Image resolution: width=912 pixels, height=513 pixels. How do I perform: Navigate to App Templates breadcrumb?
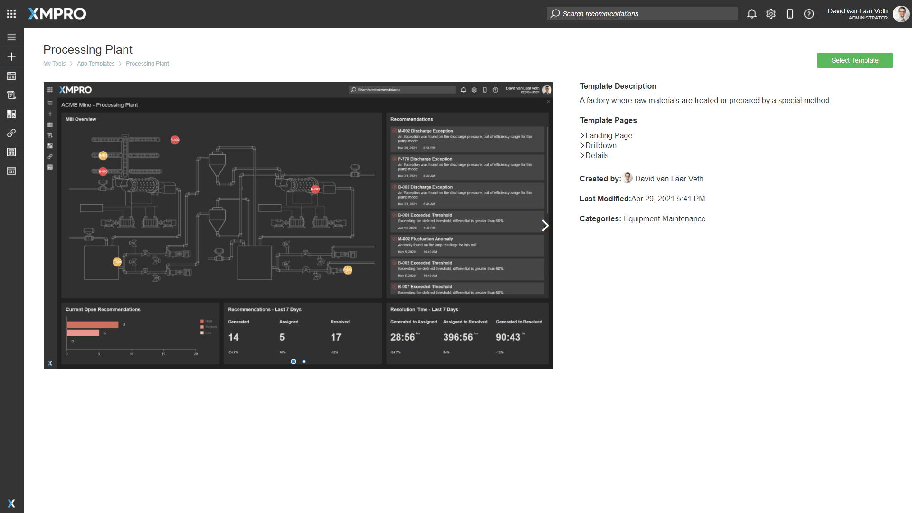click(x=95, y=64)
